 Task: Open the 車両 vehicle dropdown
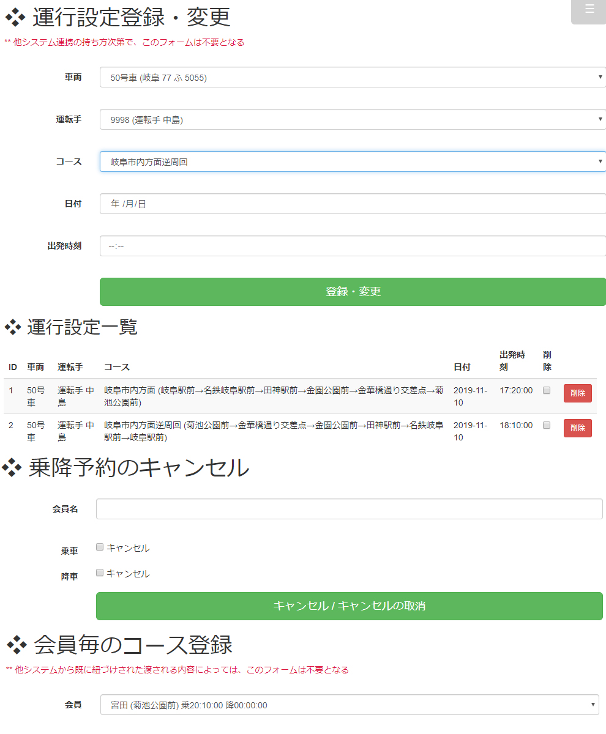click(x=353, y=78)
